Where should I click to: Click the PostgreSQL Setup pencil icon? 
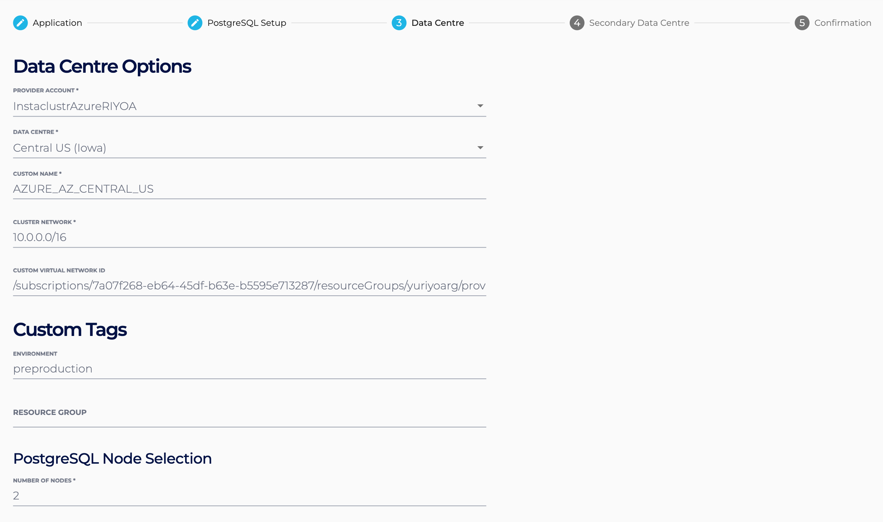click(x=195, y=23)
